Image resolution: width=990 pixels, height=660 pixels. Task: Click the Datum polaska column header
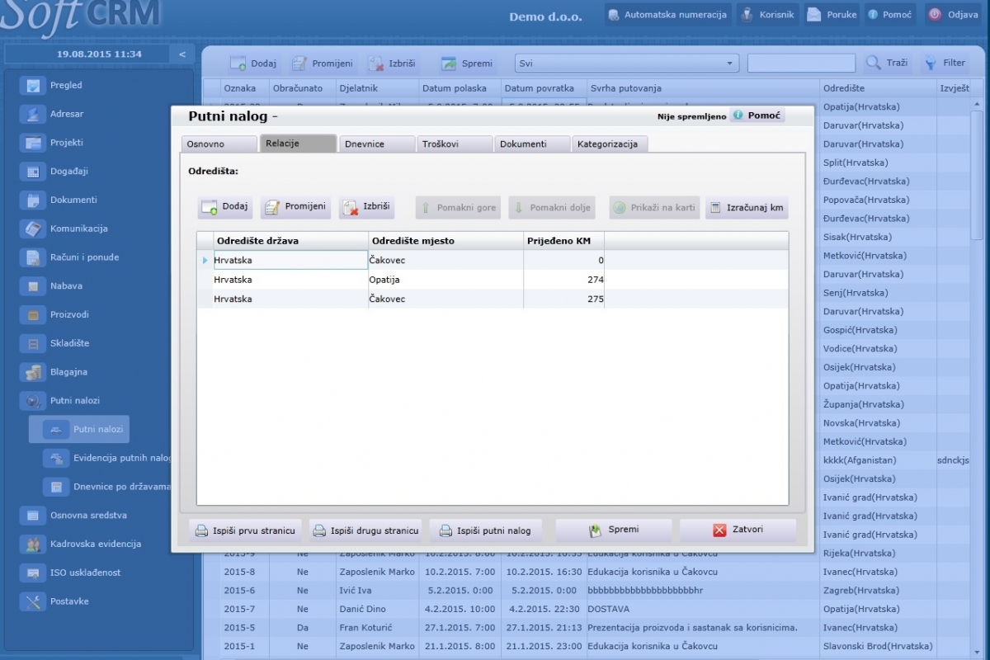pos(460,88)
